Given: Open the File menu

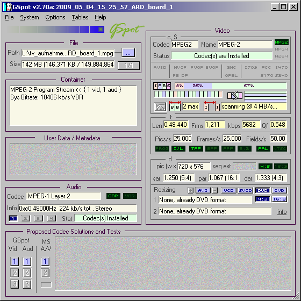Looking at the screenshot, I should coord(9,17).
